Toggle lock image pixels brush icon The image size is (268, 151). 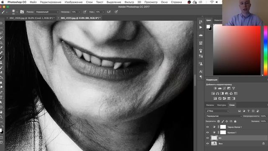[x=223, y=121]
